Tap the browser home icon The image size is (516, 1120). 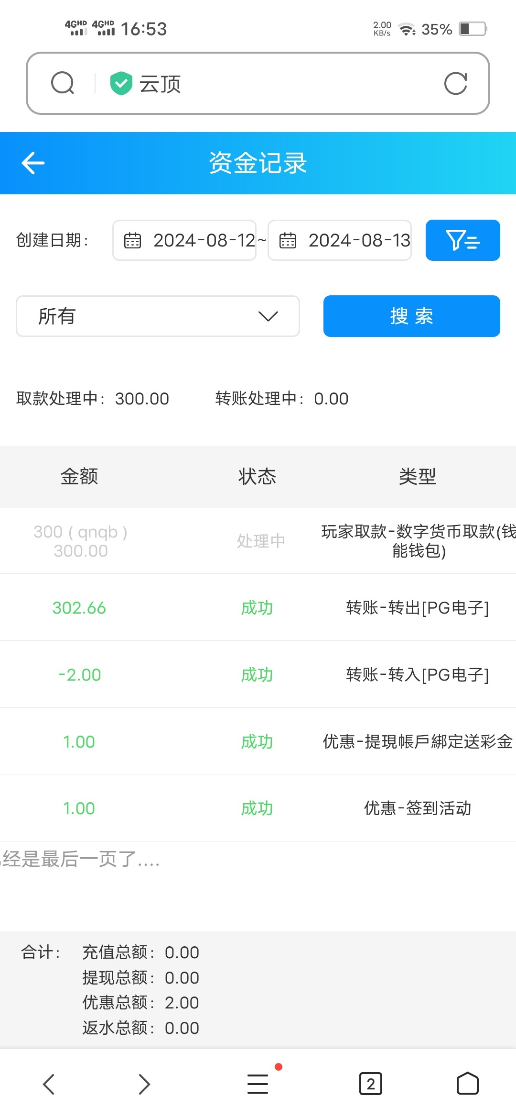point(467,1084)
